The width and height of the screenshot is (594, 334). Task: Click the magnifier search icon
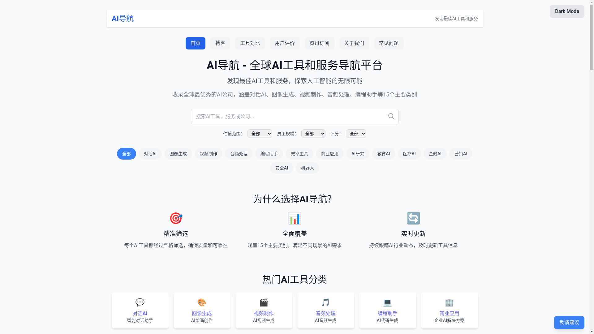[x=391, y=116]
